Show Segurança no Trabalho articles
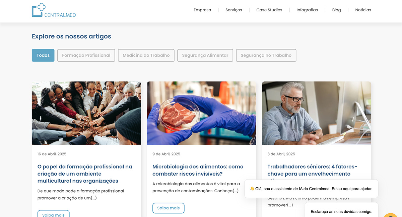This screenshot has height=217, width=402. [x=266, y=55]
